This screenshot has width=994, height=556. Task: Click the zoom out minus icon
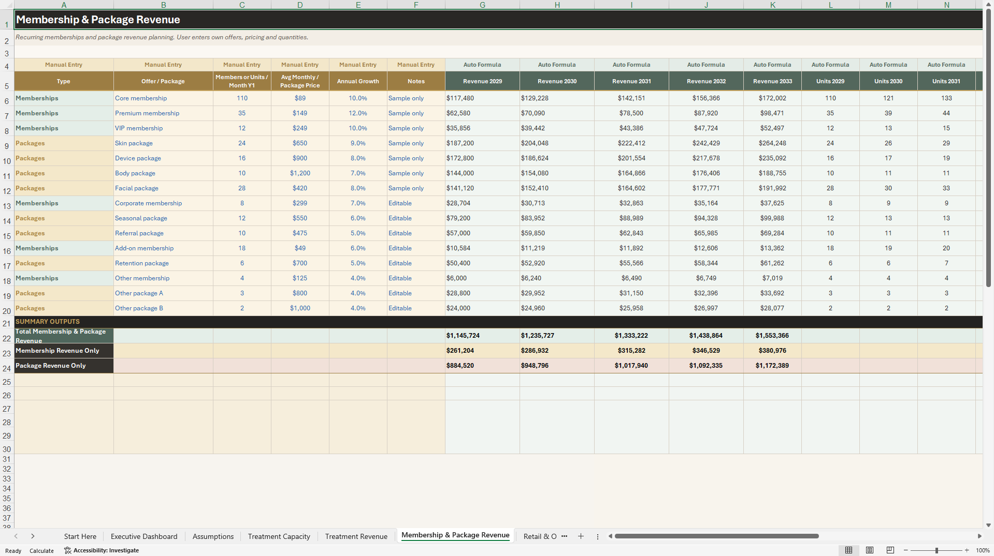coord(906,550)
